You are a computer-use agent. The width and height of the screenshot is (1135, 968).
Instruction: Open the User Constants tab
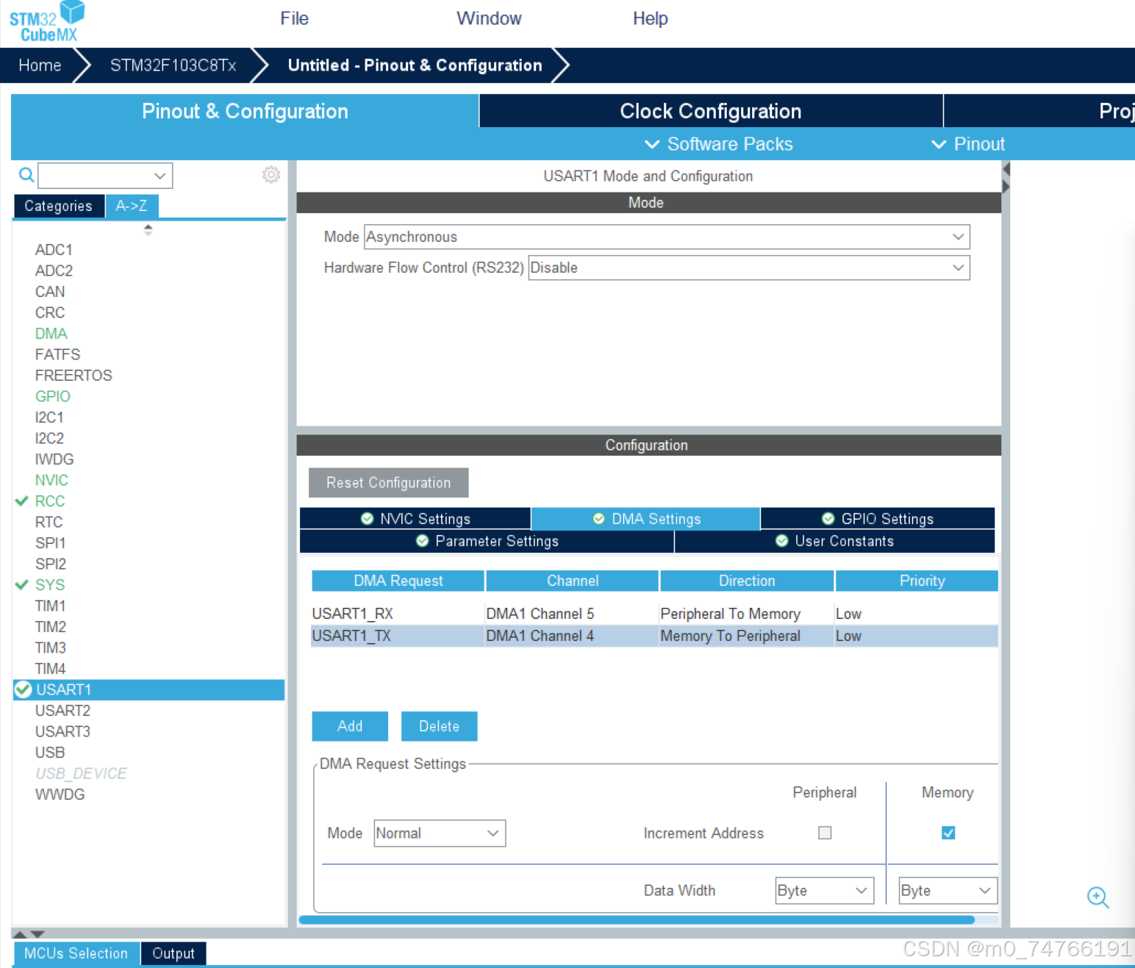tap(834, 541)
